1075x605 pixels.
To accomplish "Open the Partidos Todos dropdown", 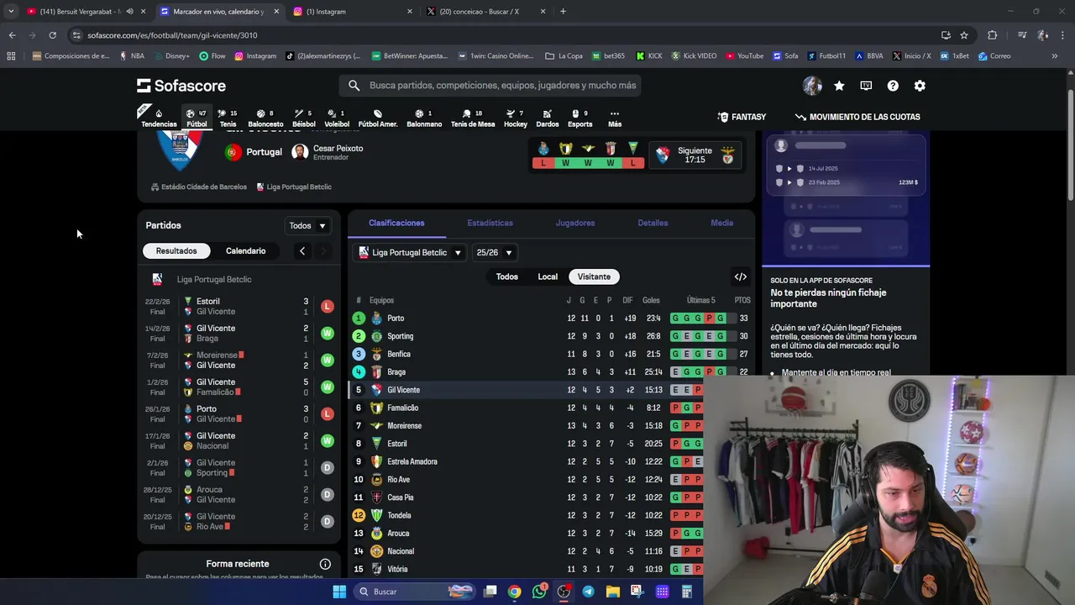I will coord(307,225).
